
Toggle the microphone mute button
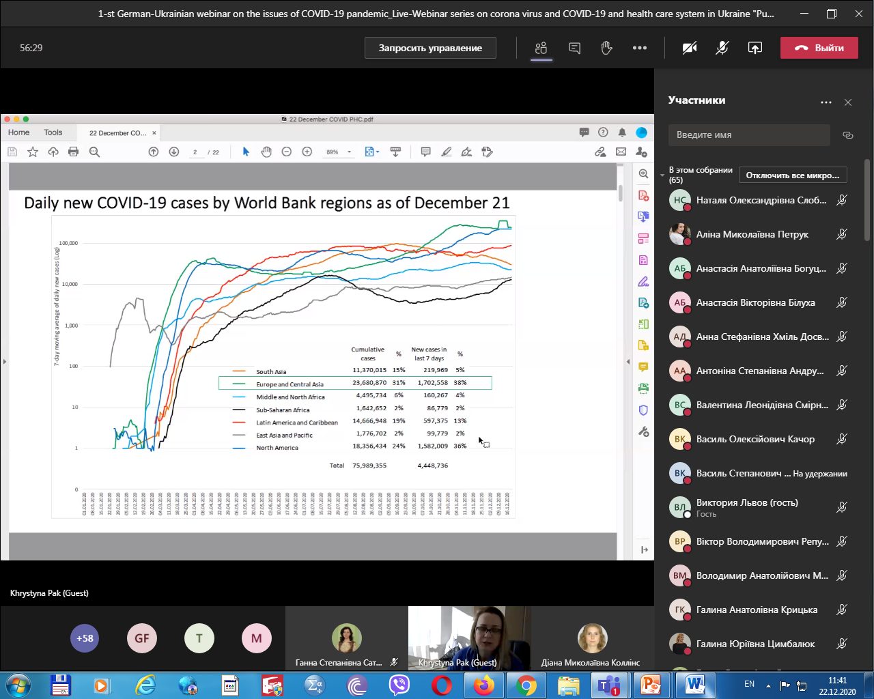click(x=722, y=48)
